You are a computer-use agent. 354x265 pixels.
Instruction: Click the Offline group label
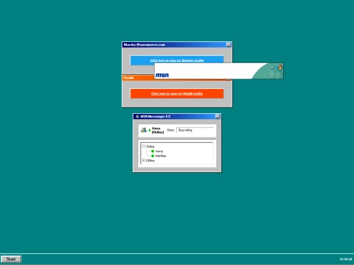pyautogui.click(x=150, y=160)
